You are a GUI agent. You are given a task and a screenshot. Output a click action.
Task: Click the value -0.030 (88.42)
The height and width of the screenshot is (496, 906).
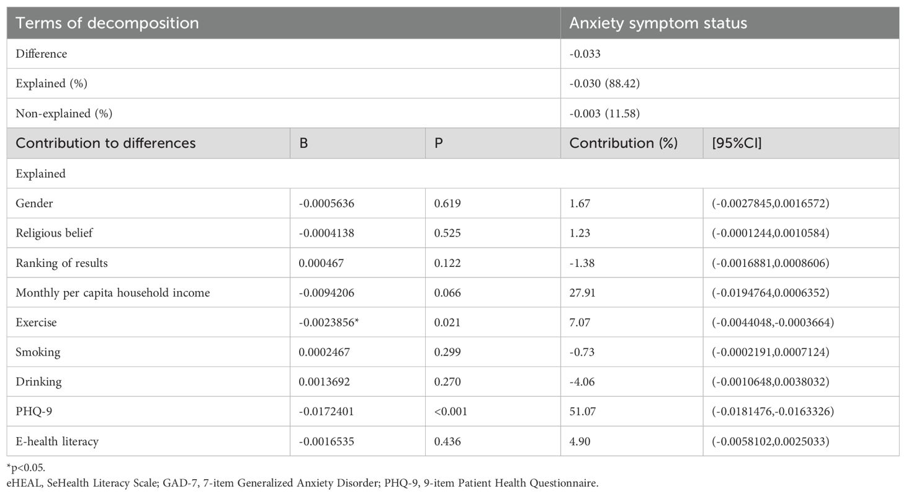(604, 84)
